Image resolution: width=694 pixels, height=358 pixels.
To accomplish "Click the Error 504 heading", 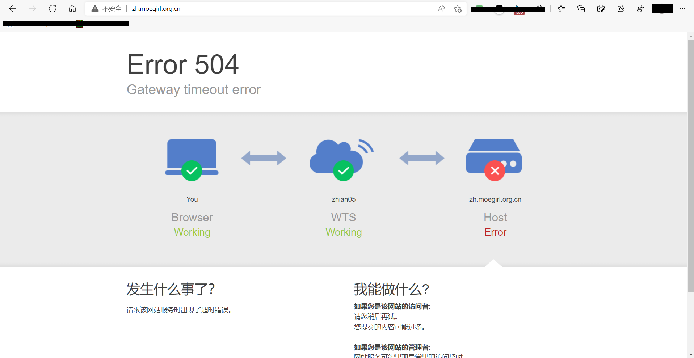I will point(183,65).
